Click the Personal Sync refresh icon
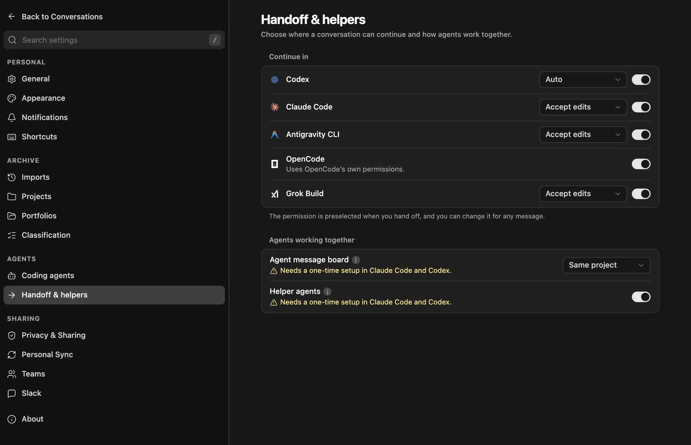The image size is (691, 445). pos(11,355)
